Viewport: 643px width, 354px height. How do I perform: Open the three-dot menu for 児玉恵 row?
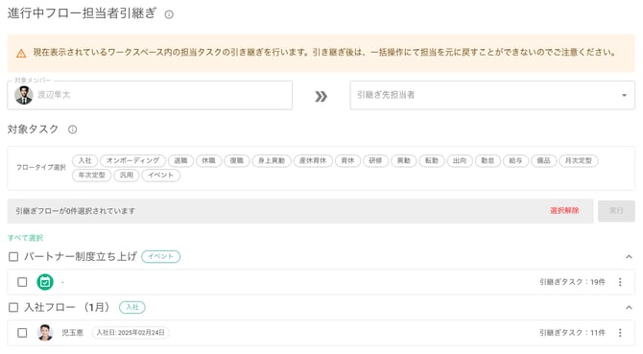coord(620,332)
